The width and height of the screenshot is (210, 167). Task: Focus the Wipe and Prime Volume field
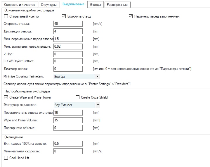[x=68, y=120]
